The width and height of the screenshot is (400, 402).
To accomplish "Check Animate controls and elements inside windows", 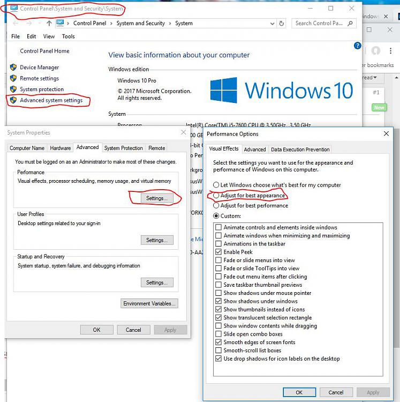I will point(218,227).
